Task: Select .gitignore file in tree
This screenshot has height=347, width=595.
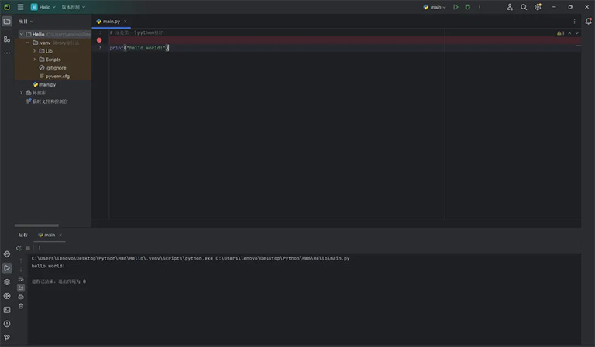Action: coord(53,68)
